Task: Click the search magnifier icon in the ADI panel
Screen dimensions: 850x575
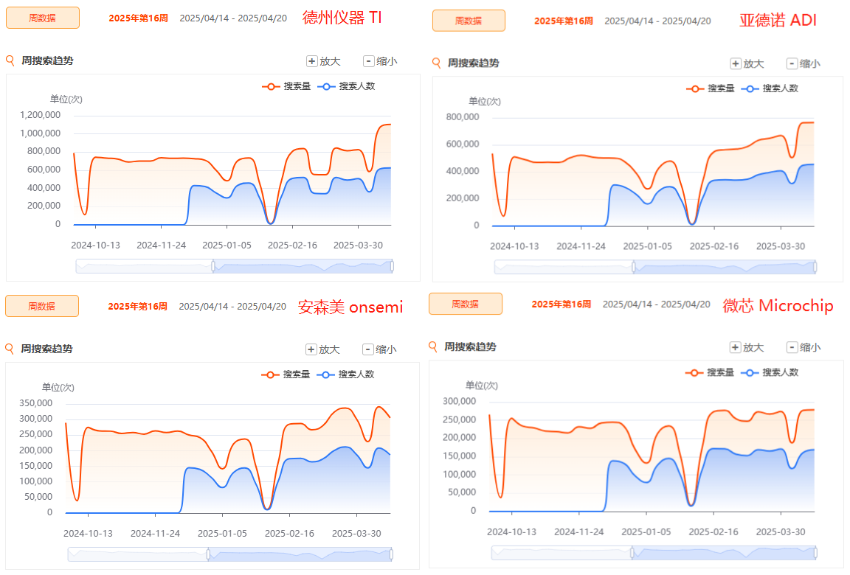Action: pos(436,63)
